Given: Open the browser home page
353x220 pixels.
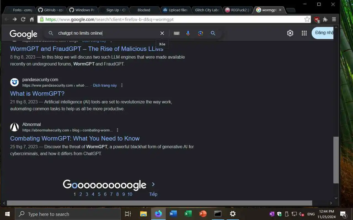Looking at the screenshot, I should 32,19.
